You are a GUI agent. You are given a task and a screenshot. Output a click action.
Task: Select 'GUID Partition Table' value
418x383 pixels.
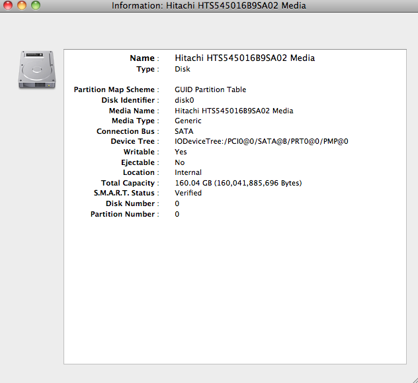(x=210, y=89)
